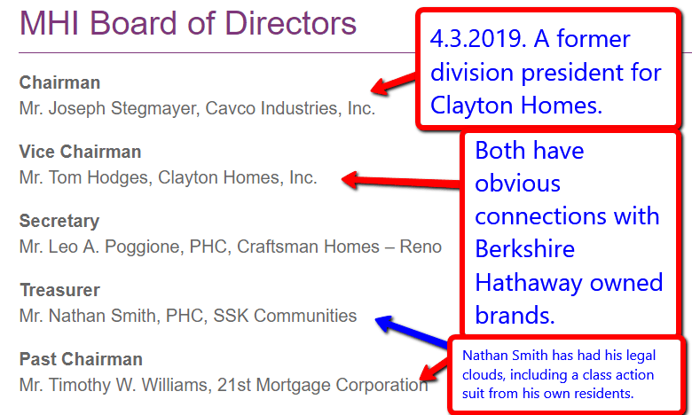
Task: Open Mr. Tom Hodges, Clayton Homes entry
Action: click(168, 177)
